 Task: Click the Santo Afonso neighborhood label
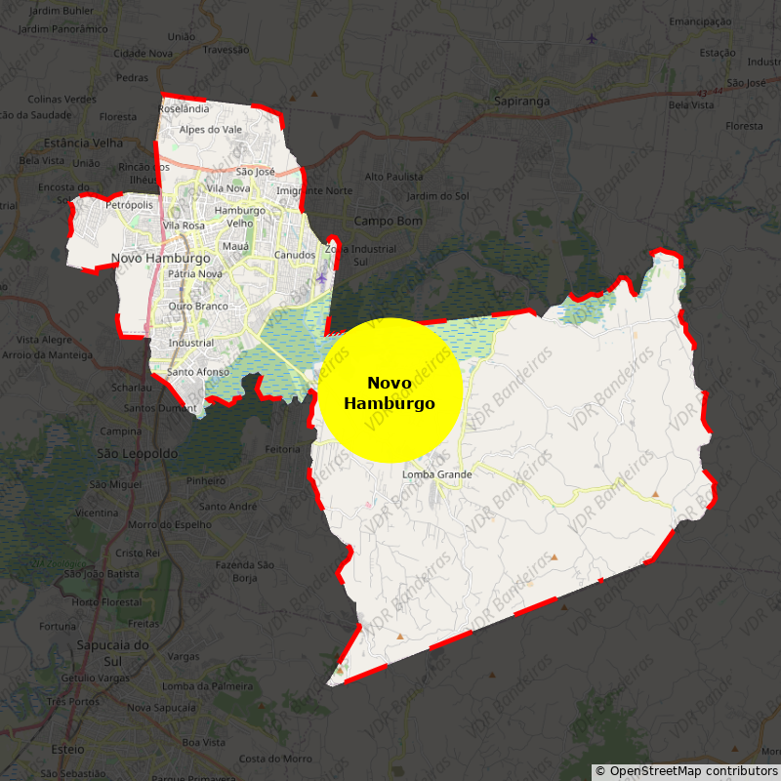click(x=198, y=372)
